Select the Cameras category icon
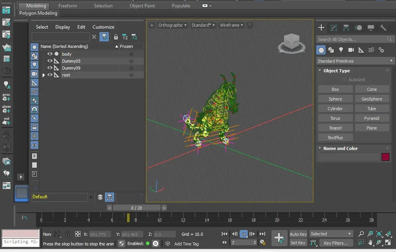Viewport: 396px width, 252px height. pos(351,50)
